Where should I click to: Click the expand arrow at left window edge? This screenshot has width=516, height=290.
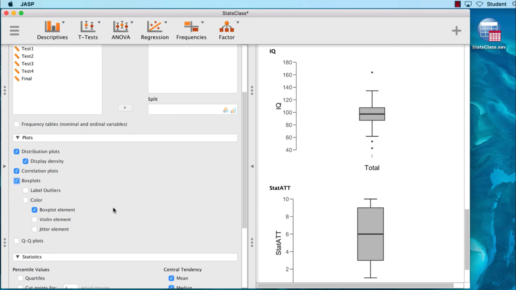click(x=4, y=166)
